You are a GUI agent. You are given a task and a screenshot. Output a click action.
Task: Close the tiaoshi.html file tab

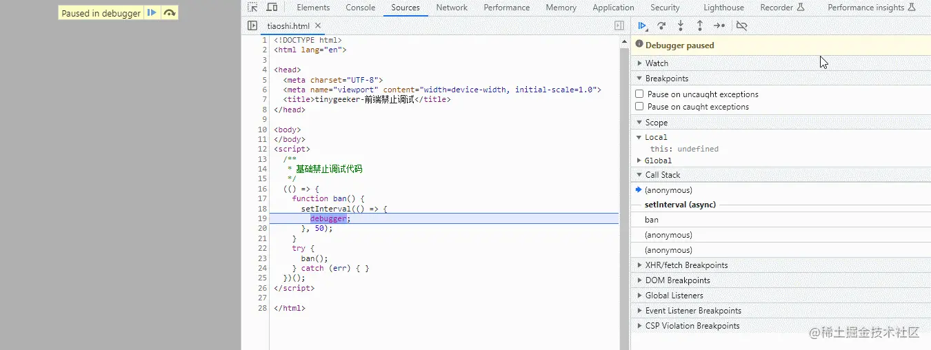(319, 25)
